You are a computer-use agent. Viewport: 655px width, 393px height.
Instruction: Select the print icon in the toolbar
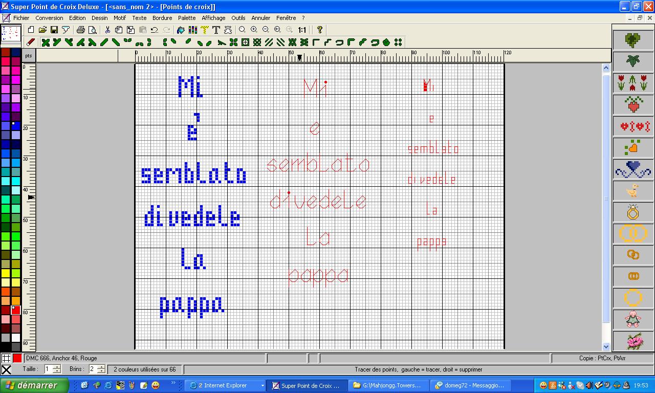click(80, 30)
